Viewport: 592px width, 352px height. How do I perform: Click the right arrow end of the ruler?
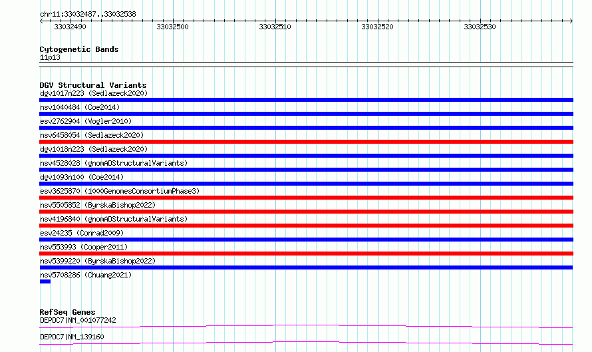tap(571, 21)
